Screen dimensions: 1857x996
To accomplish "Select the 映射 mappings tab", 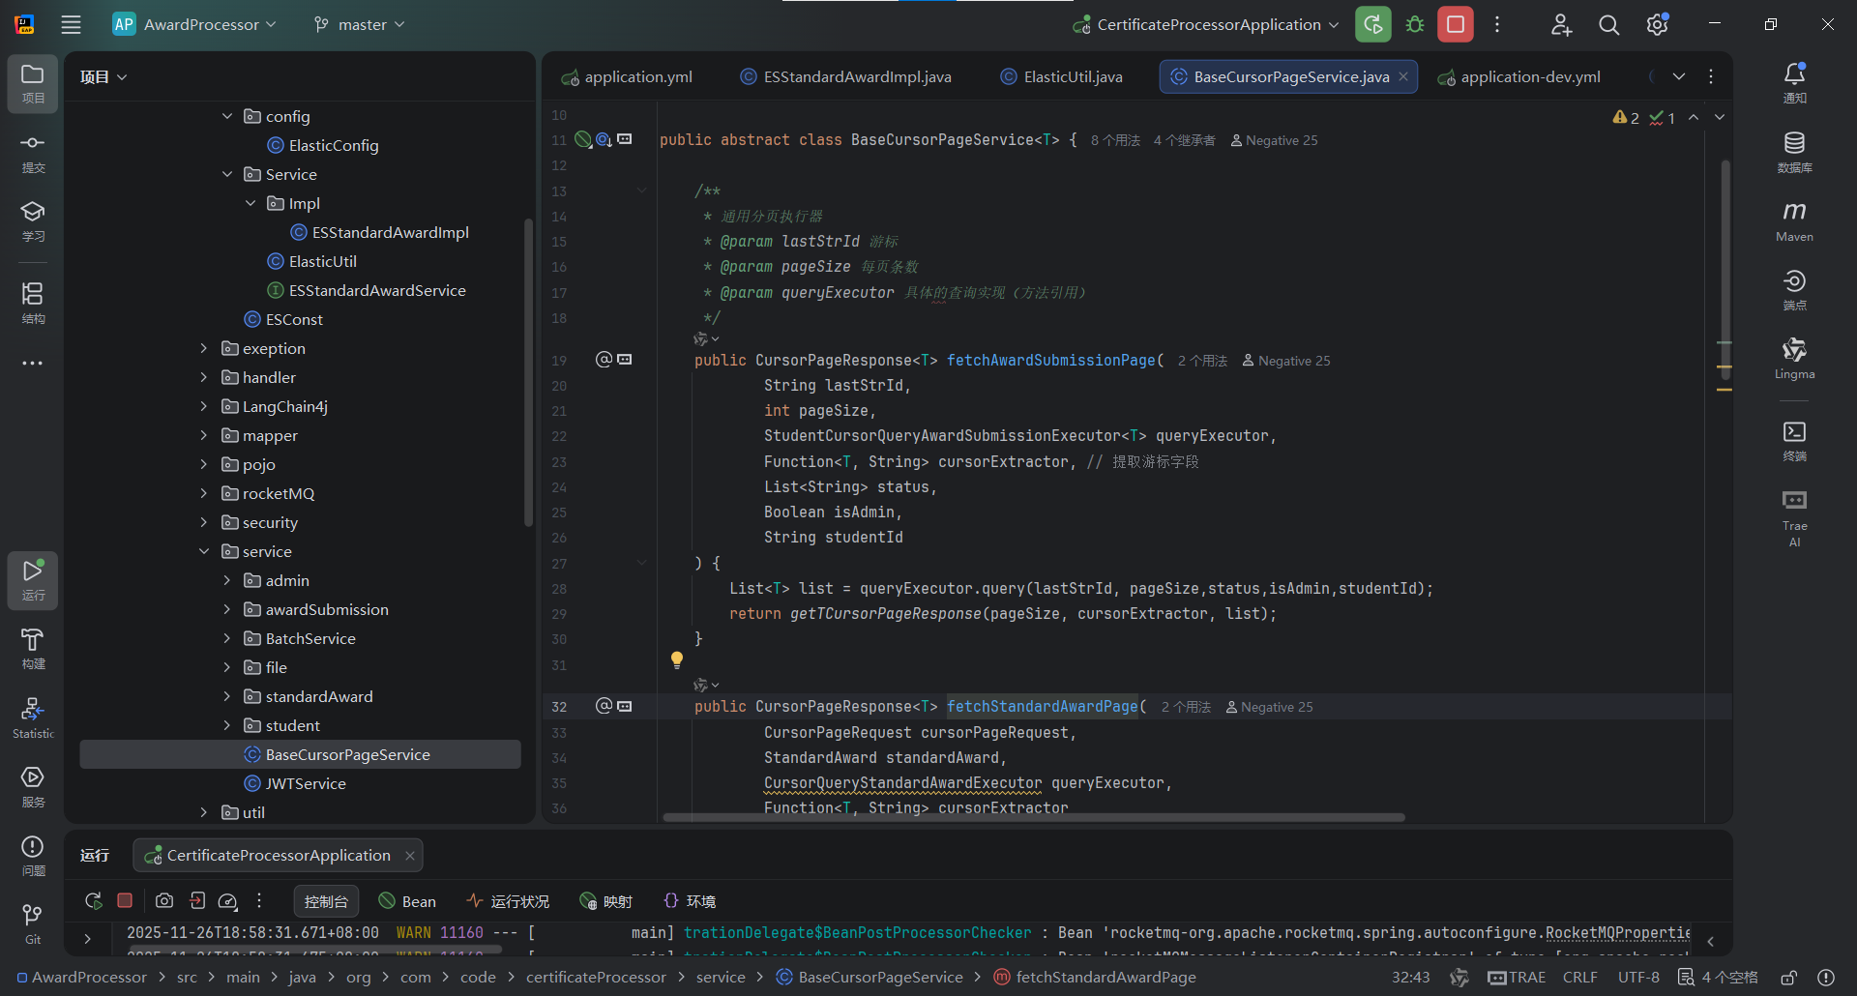I will pyautogui.click(x=605, y=901).
